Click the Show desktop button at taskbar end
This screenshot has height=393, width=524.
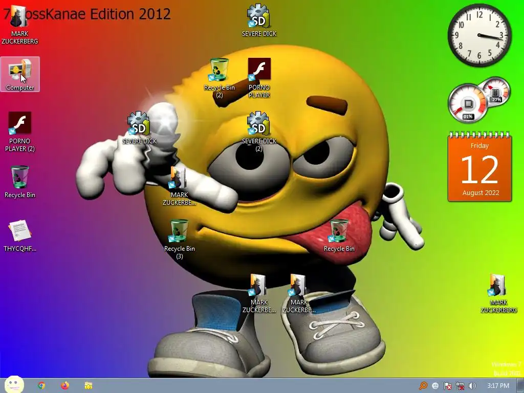(520, 386)
